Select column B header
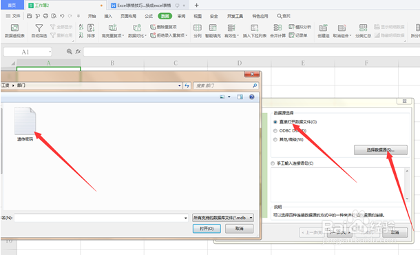The image size is (420, 255). (x=112, y=63)
